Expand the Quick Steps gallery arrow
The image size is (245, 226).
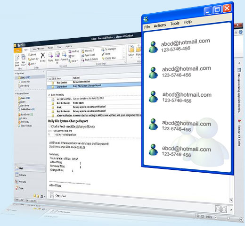[x=124, y=57]
